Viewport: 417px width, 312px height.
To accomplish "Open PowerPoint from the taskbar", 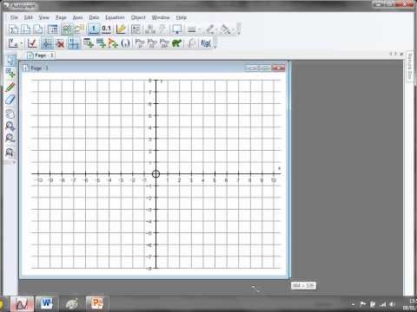I will tap(96, 303).
